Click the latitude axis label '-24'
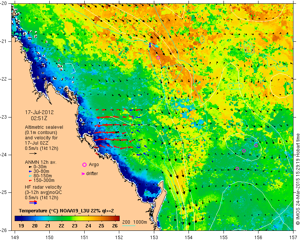301x241 pixels. click(x=3, y=155)
